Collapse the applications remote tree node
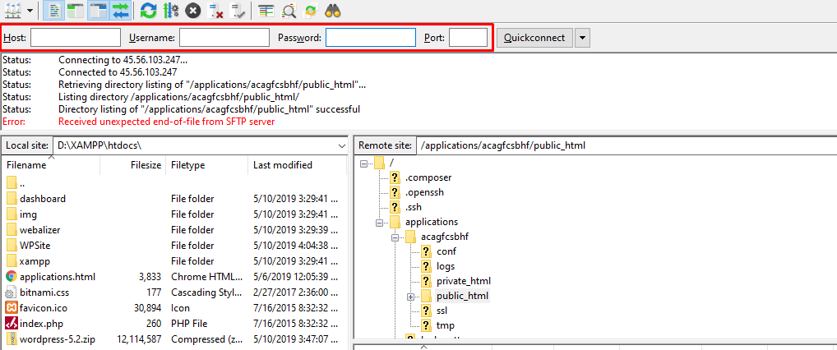Viewport: 837px width, 350px height. pos(380,223)
